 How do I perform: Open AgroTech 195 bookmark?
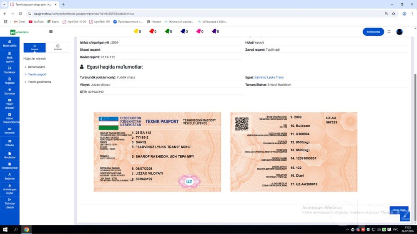click(99, 22)
